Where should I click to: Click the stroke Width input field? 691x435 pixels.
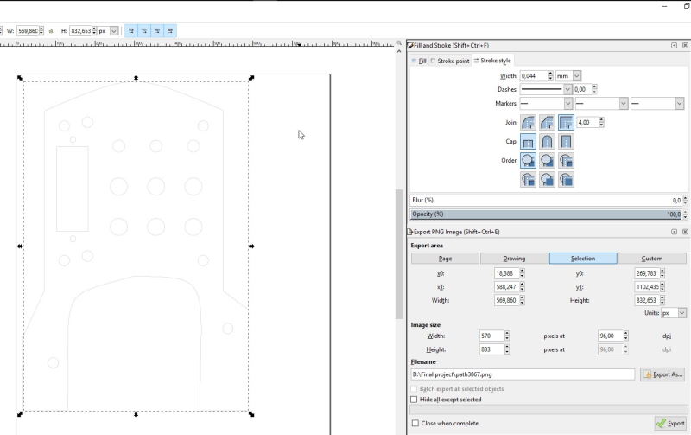533,76
